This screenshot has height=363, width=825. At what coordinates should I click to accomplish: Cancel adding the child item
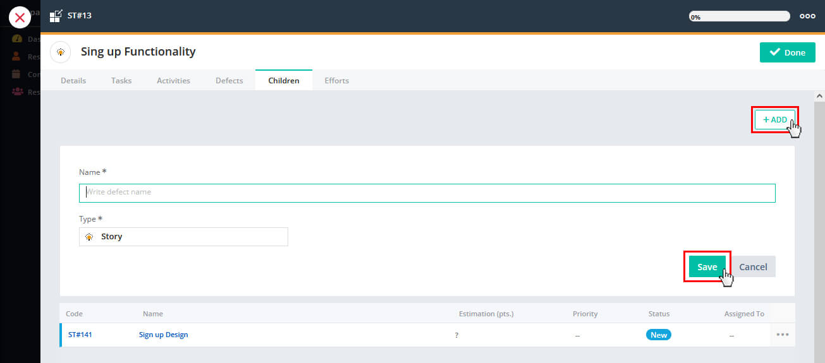753,266
